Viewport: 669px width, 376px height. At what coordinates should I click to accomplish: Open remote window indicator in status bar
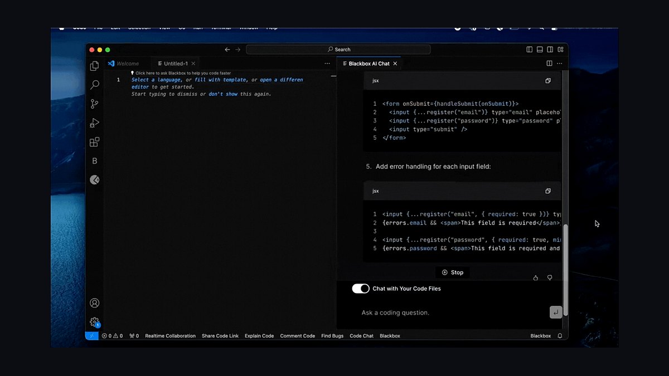point(91,336)
